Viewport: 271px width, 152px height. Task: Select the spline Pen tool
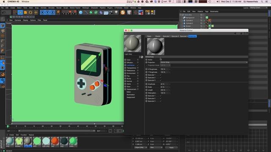point(86,12)
